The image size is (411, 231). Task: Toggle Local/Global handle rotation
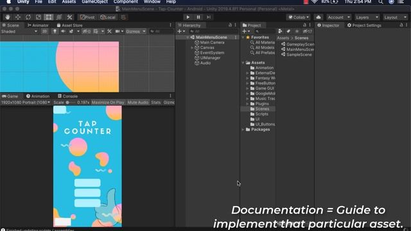coord(108,17)
